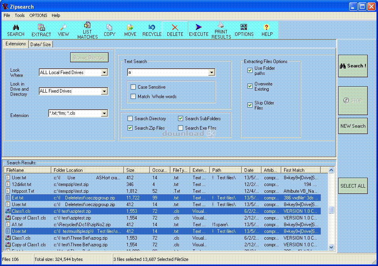This screenshot has width=378, height=266.
Task: Click the First Match column header
Action: pos(301,170)
